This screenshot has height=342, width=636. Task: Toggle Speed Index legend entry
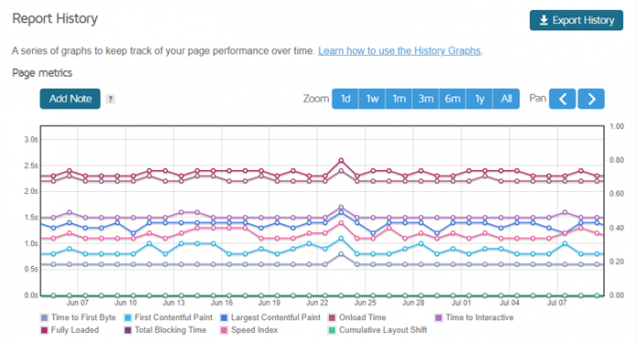coord(249,330)
